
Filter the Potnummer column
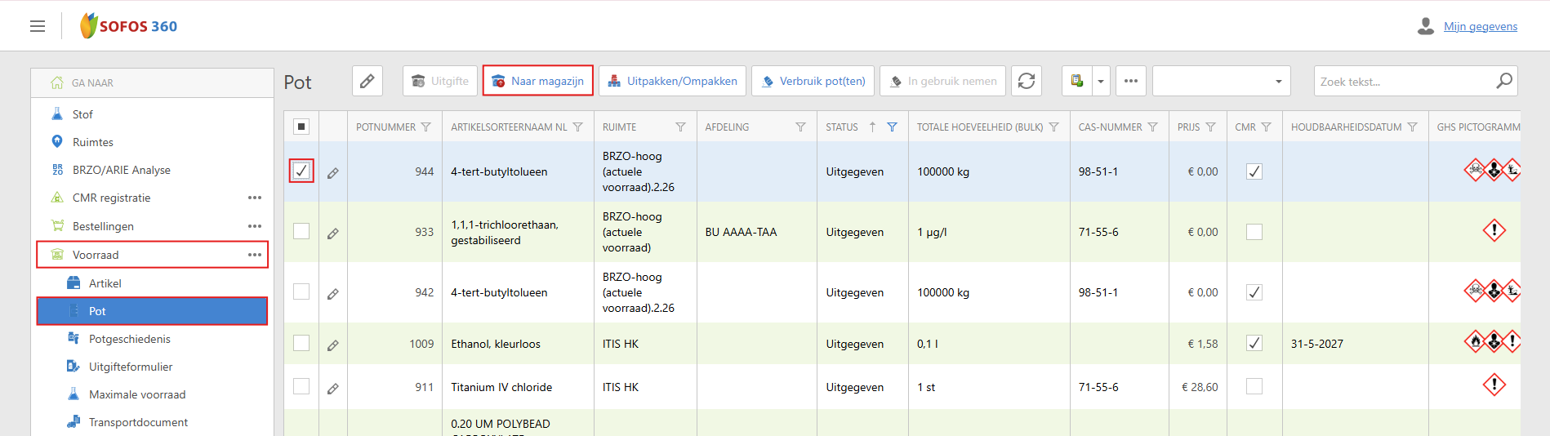[425, 127]
